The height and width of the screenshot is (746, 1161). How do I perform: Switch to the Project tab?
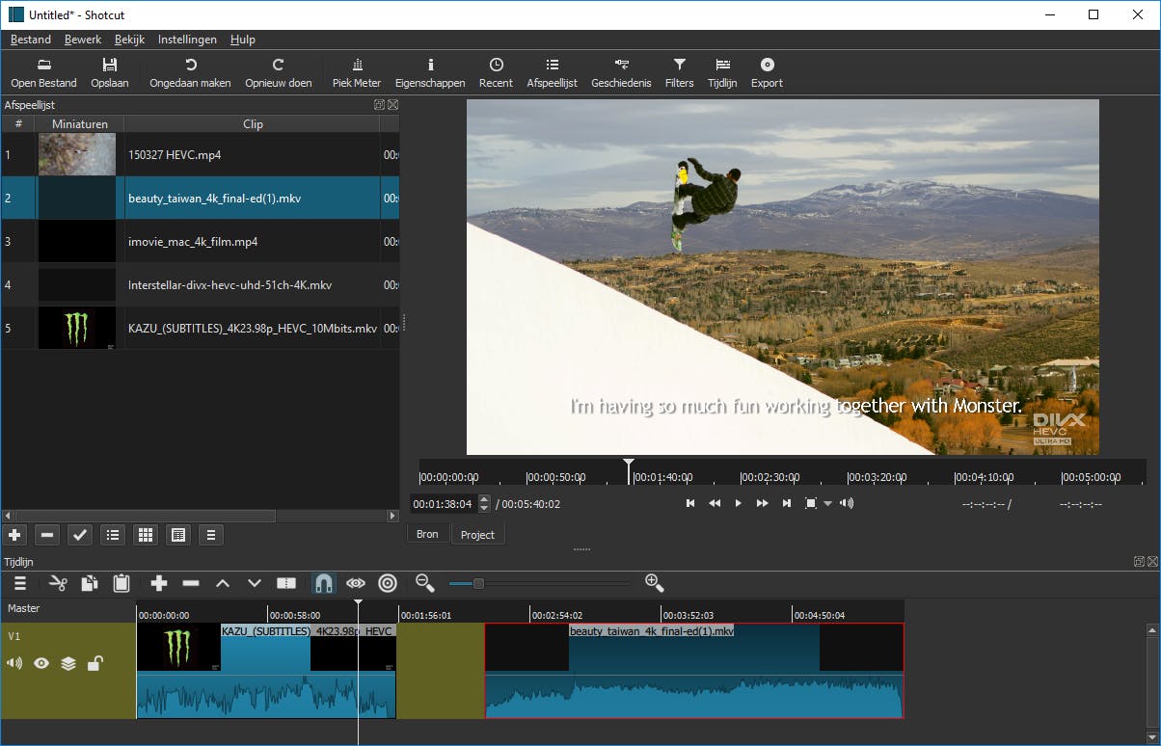[477, 535]
